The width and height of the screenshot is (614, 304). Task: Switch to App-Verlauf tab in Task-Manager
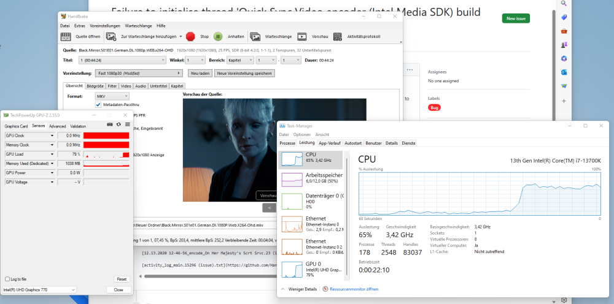(329, 143)
